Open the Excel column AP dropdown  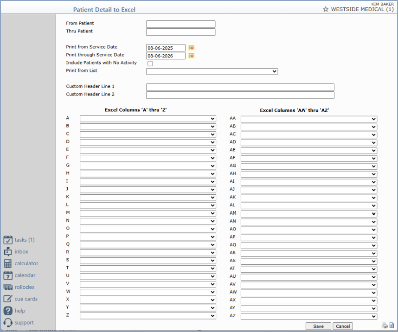tap(309, 237)
